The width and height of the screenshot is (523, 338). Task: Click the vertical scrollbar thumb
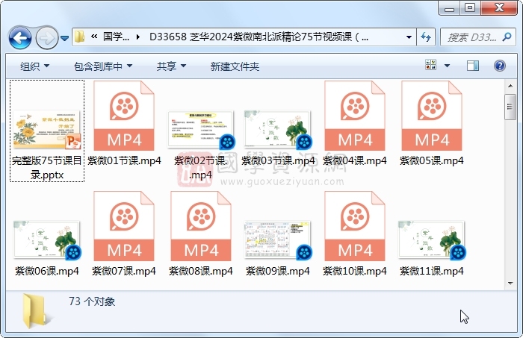[510, 107]
